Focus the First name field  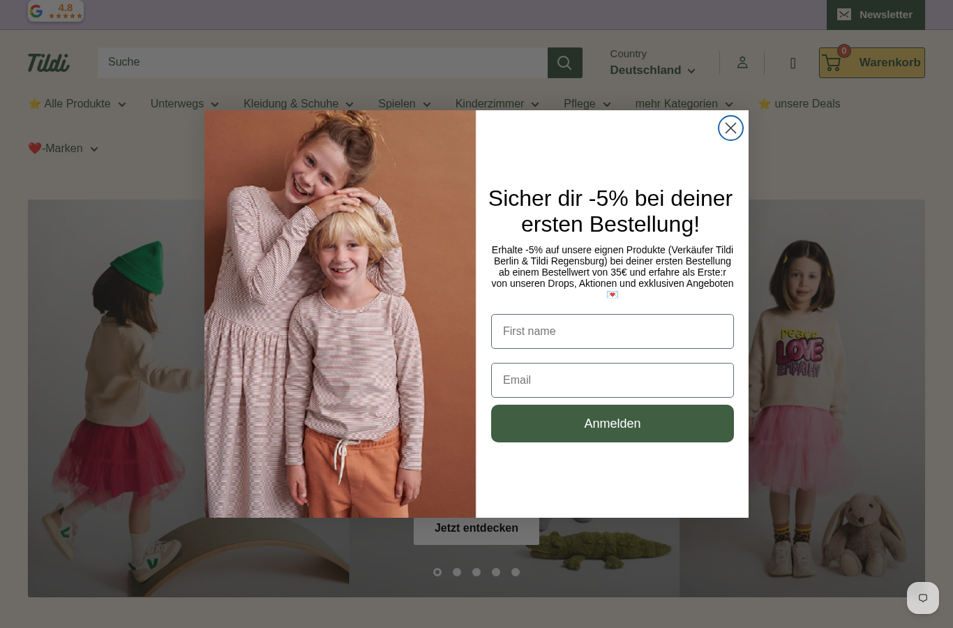pos(613,331)
